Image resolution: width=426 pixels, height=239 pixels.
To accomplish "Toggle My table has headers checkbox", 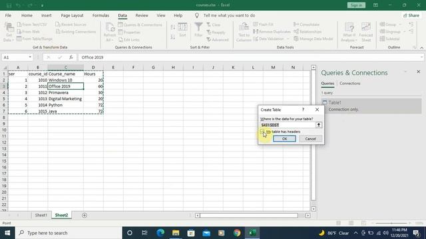I will coord(262,131).
